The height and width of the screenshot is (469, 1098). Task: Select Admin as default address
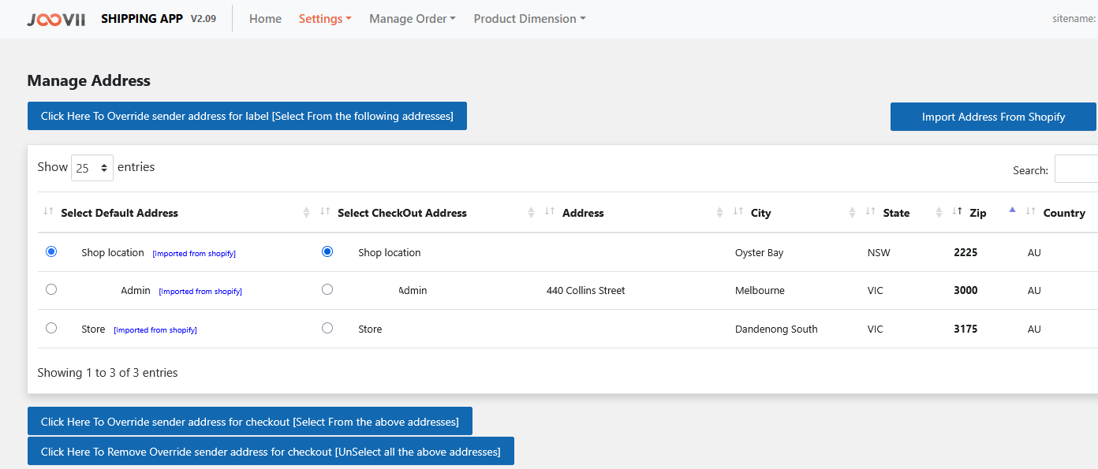click(51, 289)
